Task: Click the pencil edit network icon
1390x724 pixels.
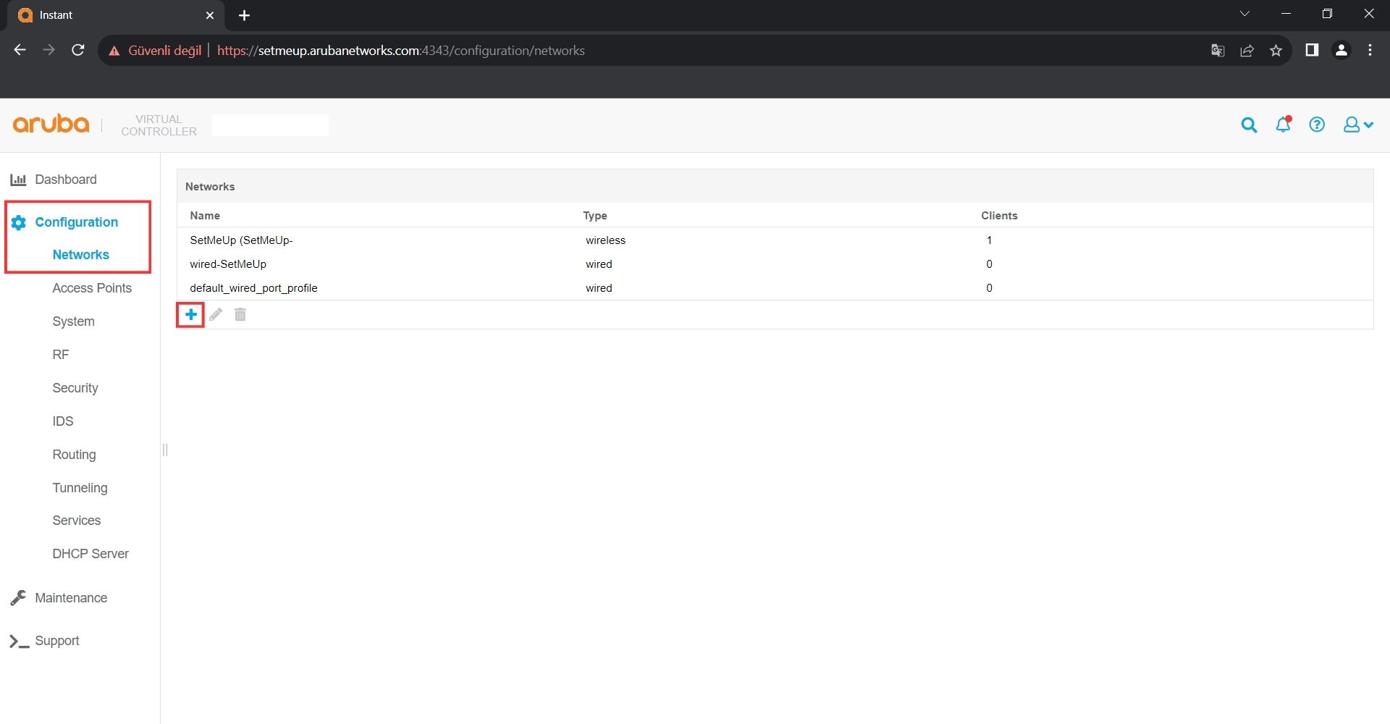Action: coord(216,315)
